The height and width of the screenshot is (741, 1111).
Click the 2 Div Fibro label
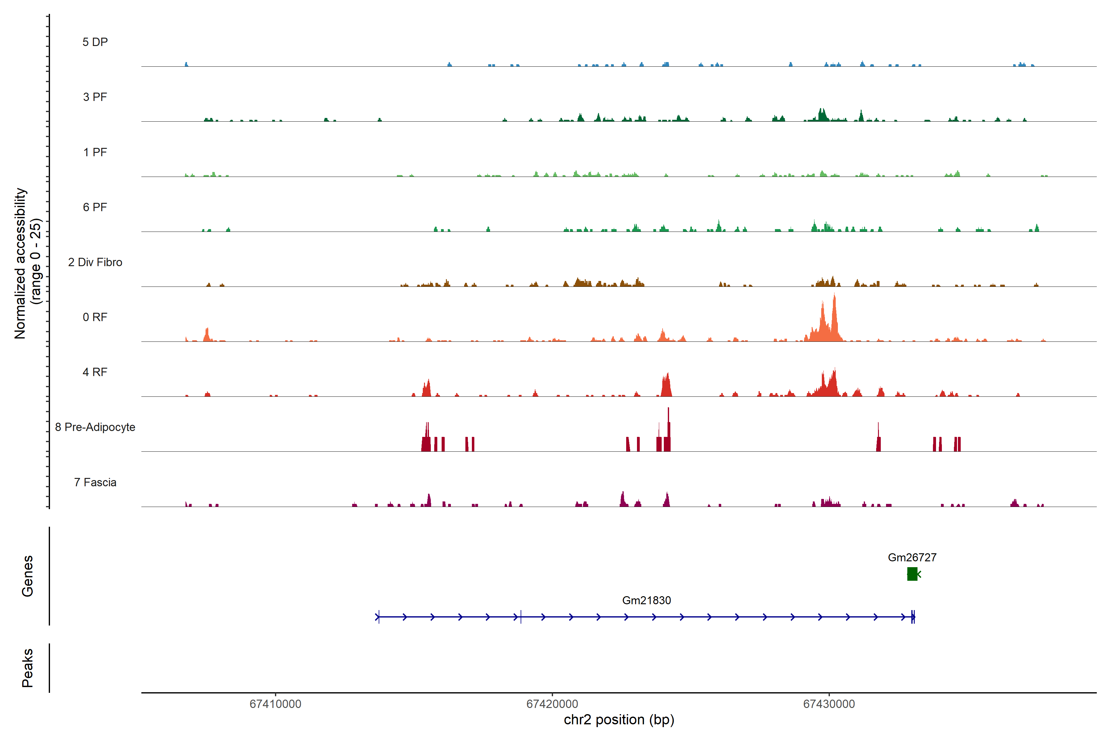[95, 262]
